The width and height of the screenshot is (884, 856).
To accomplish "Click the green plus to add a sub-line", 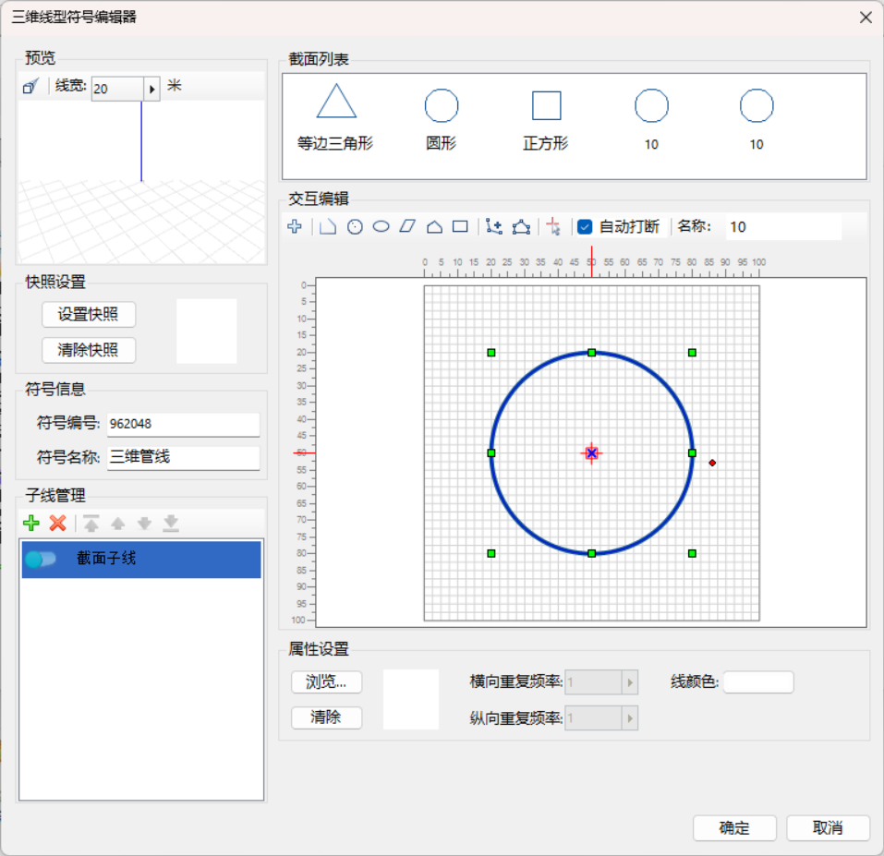I will 31,524.
